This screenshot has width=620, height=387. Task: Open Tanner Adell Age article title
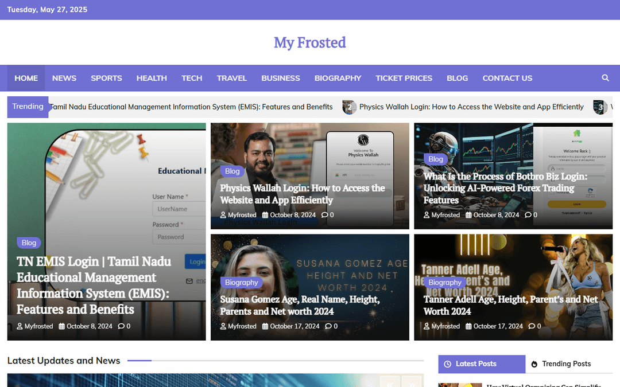point(510,305)
